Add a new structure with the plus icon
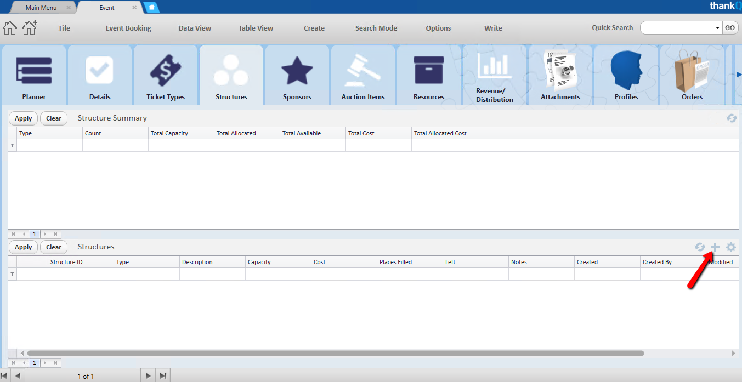This screenshot has height=382, width=742. pos(715,247)
